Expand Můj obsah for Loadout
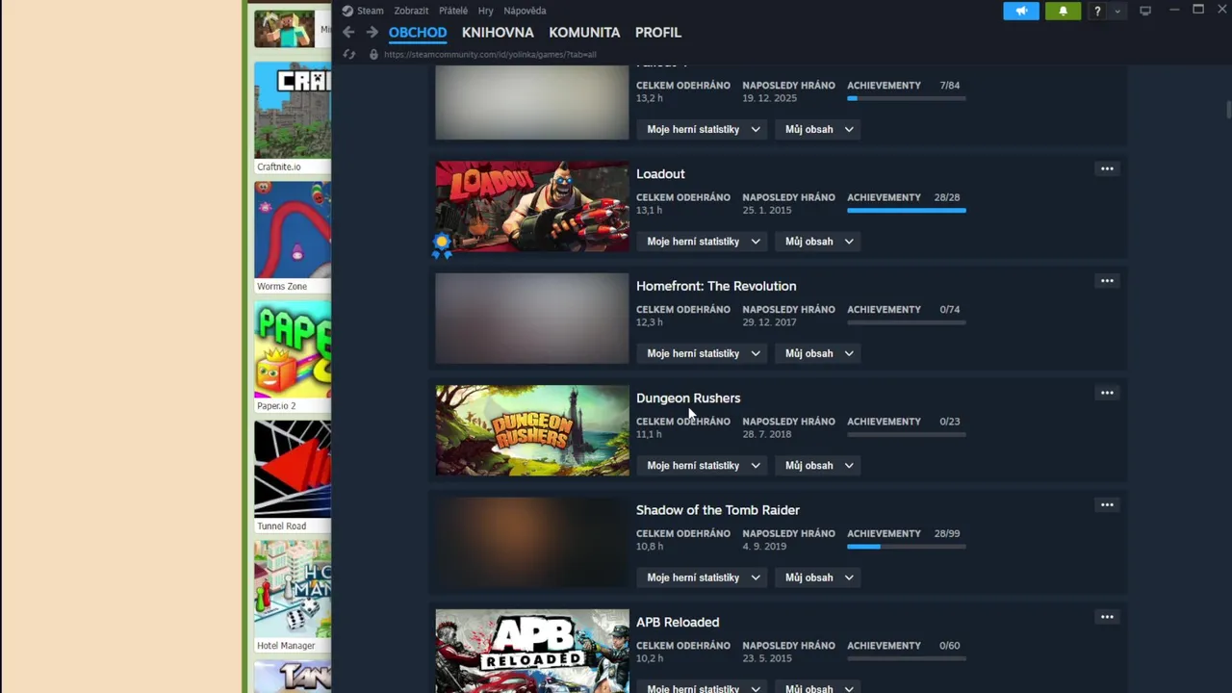Viewport: 1232px width, 693px height. 818,242
